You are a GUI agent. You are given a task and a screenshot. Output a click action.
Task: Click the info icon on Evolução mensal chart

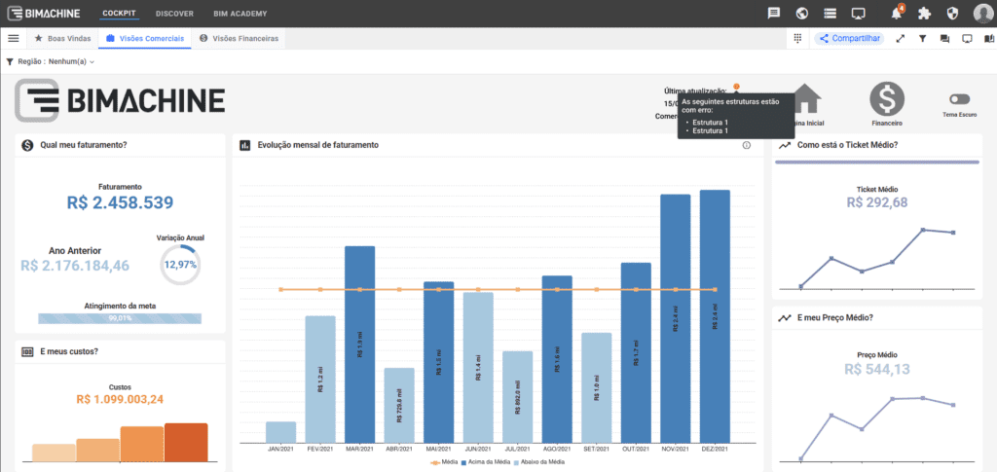tap(747, 145)
